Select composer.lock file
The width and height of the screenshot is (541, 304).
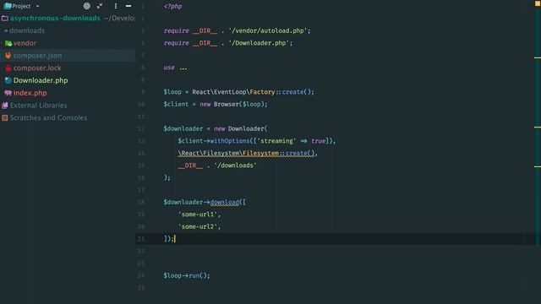(x=37, y=68)
